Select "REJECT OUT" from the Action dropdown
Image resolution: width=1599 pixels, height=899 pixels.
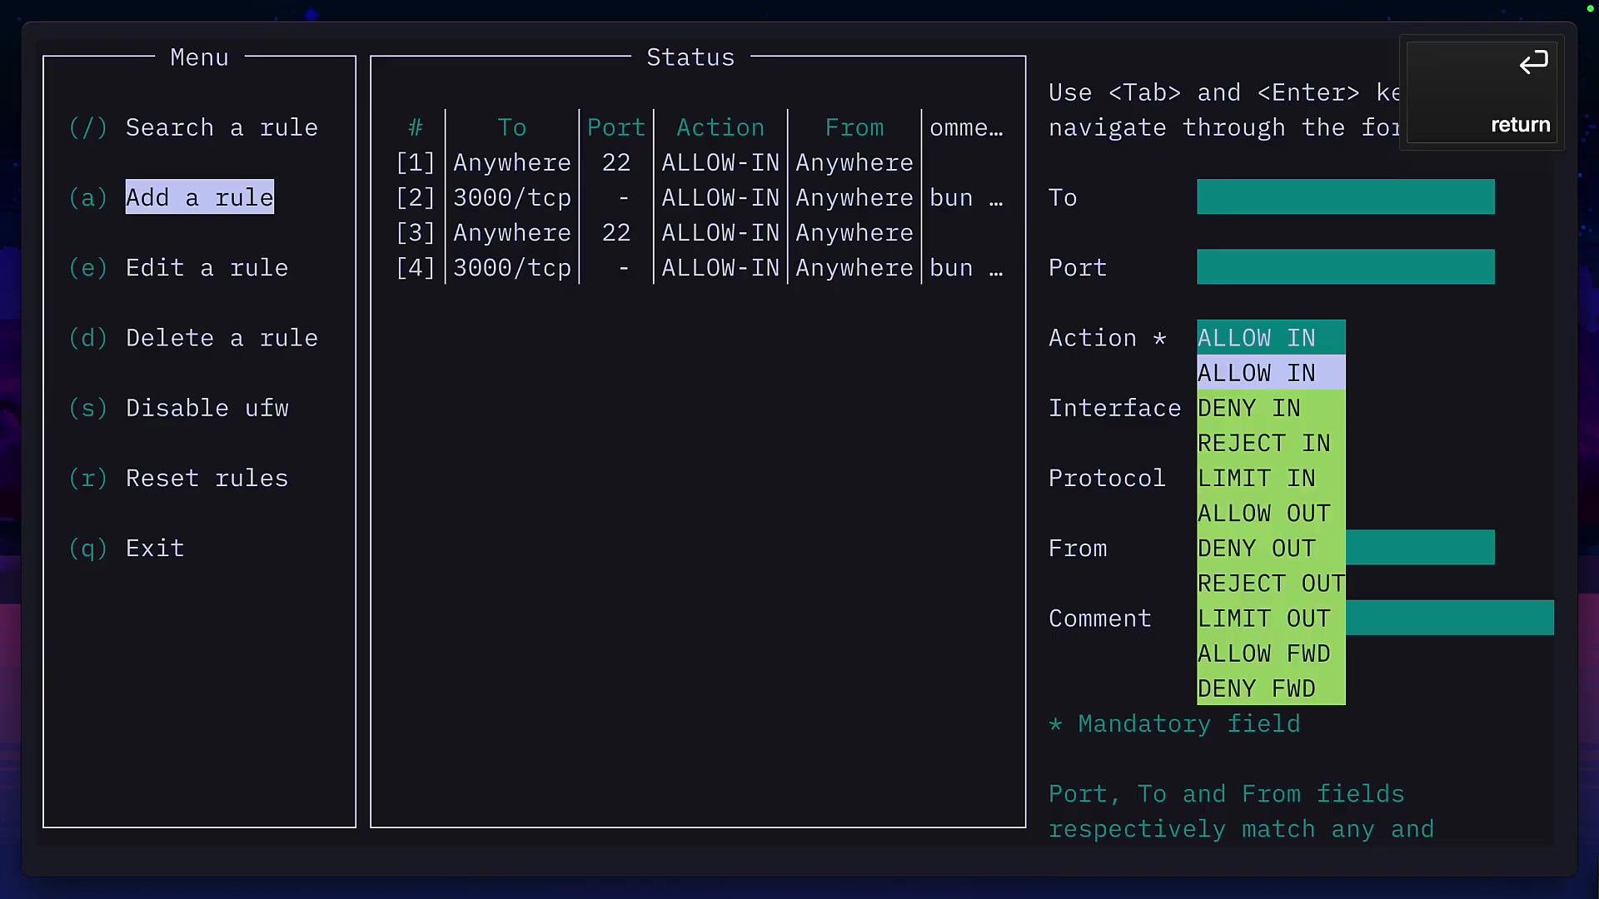tap(1271, 583)
